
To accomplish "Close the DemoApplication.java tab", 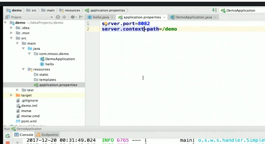I will [215, 17].
